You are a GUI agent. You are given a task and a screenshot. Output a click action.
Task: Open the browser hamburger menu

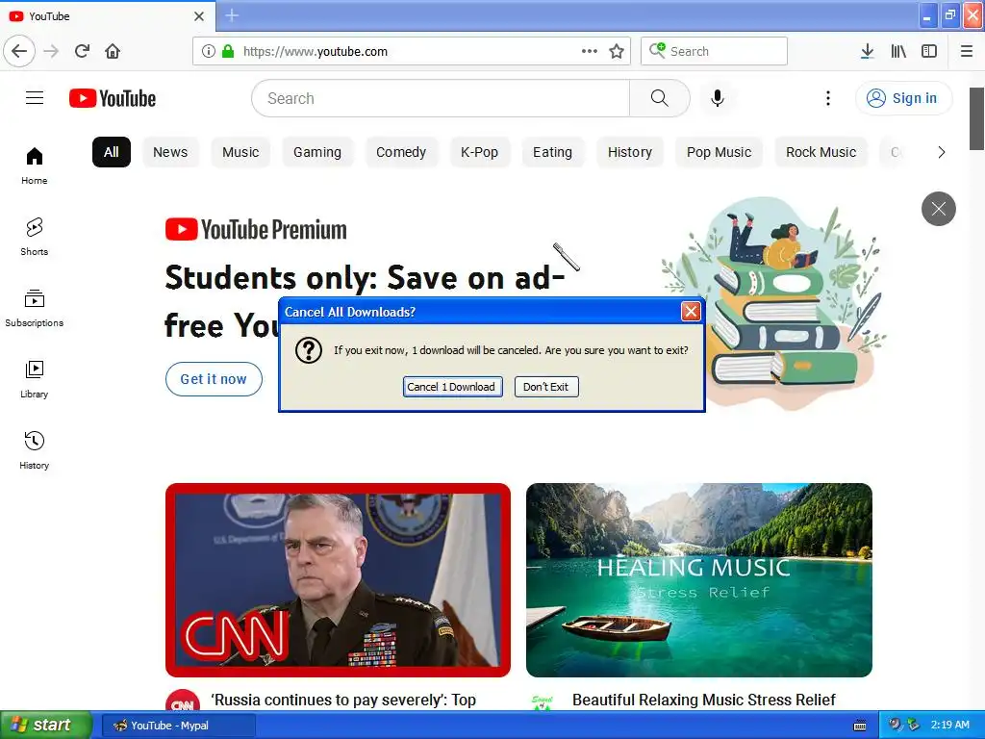tap(967, 51)
